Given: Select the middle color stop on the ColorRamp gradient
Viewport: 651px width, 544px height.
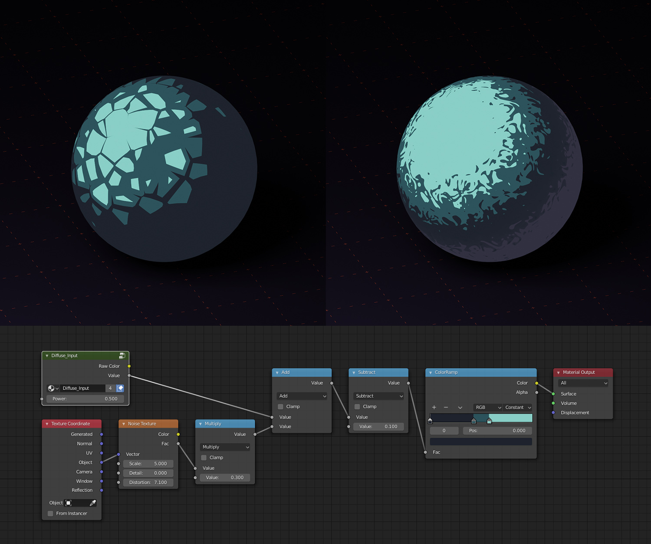Looking at the screenshot, I should coord(474,421).
